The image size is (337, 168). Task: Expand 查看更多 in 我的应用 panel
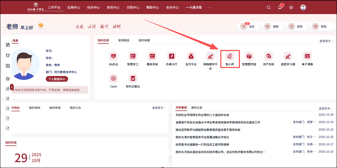point(326,41)
